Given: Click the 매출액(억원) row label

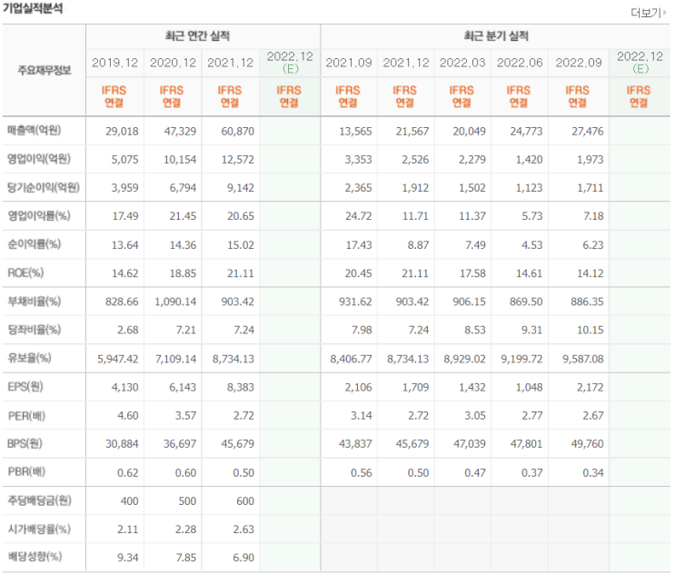Looking at the screenshot, I should point(34,131).
